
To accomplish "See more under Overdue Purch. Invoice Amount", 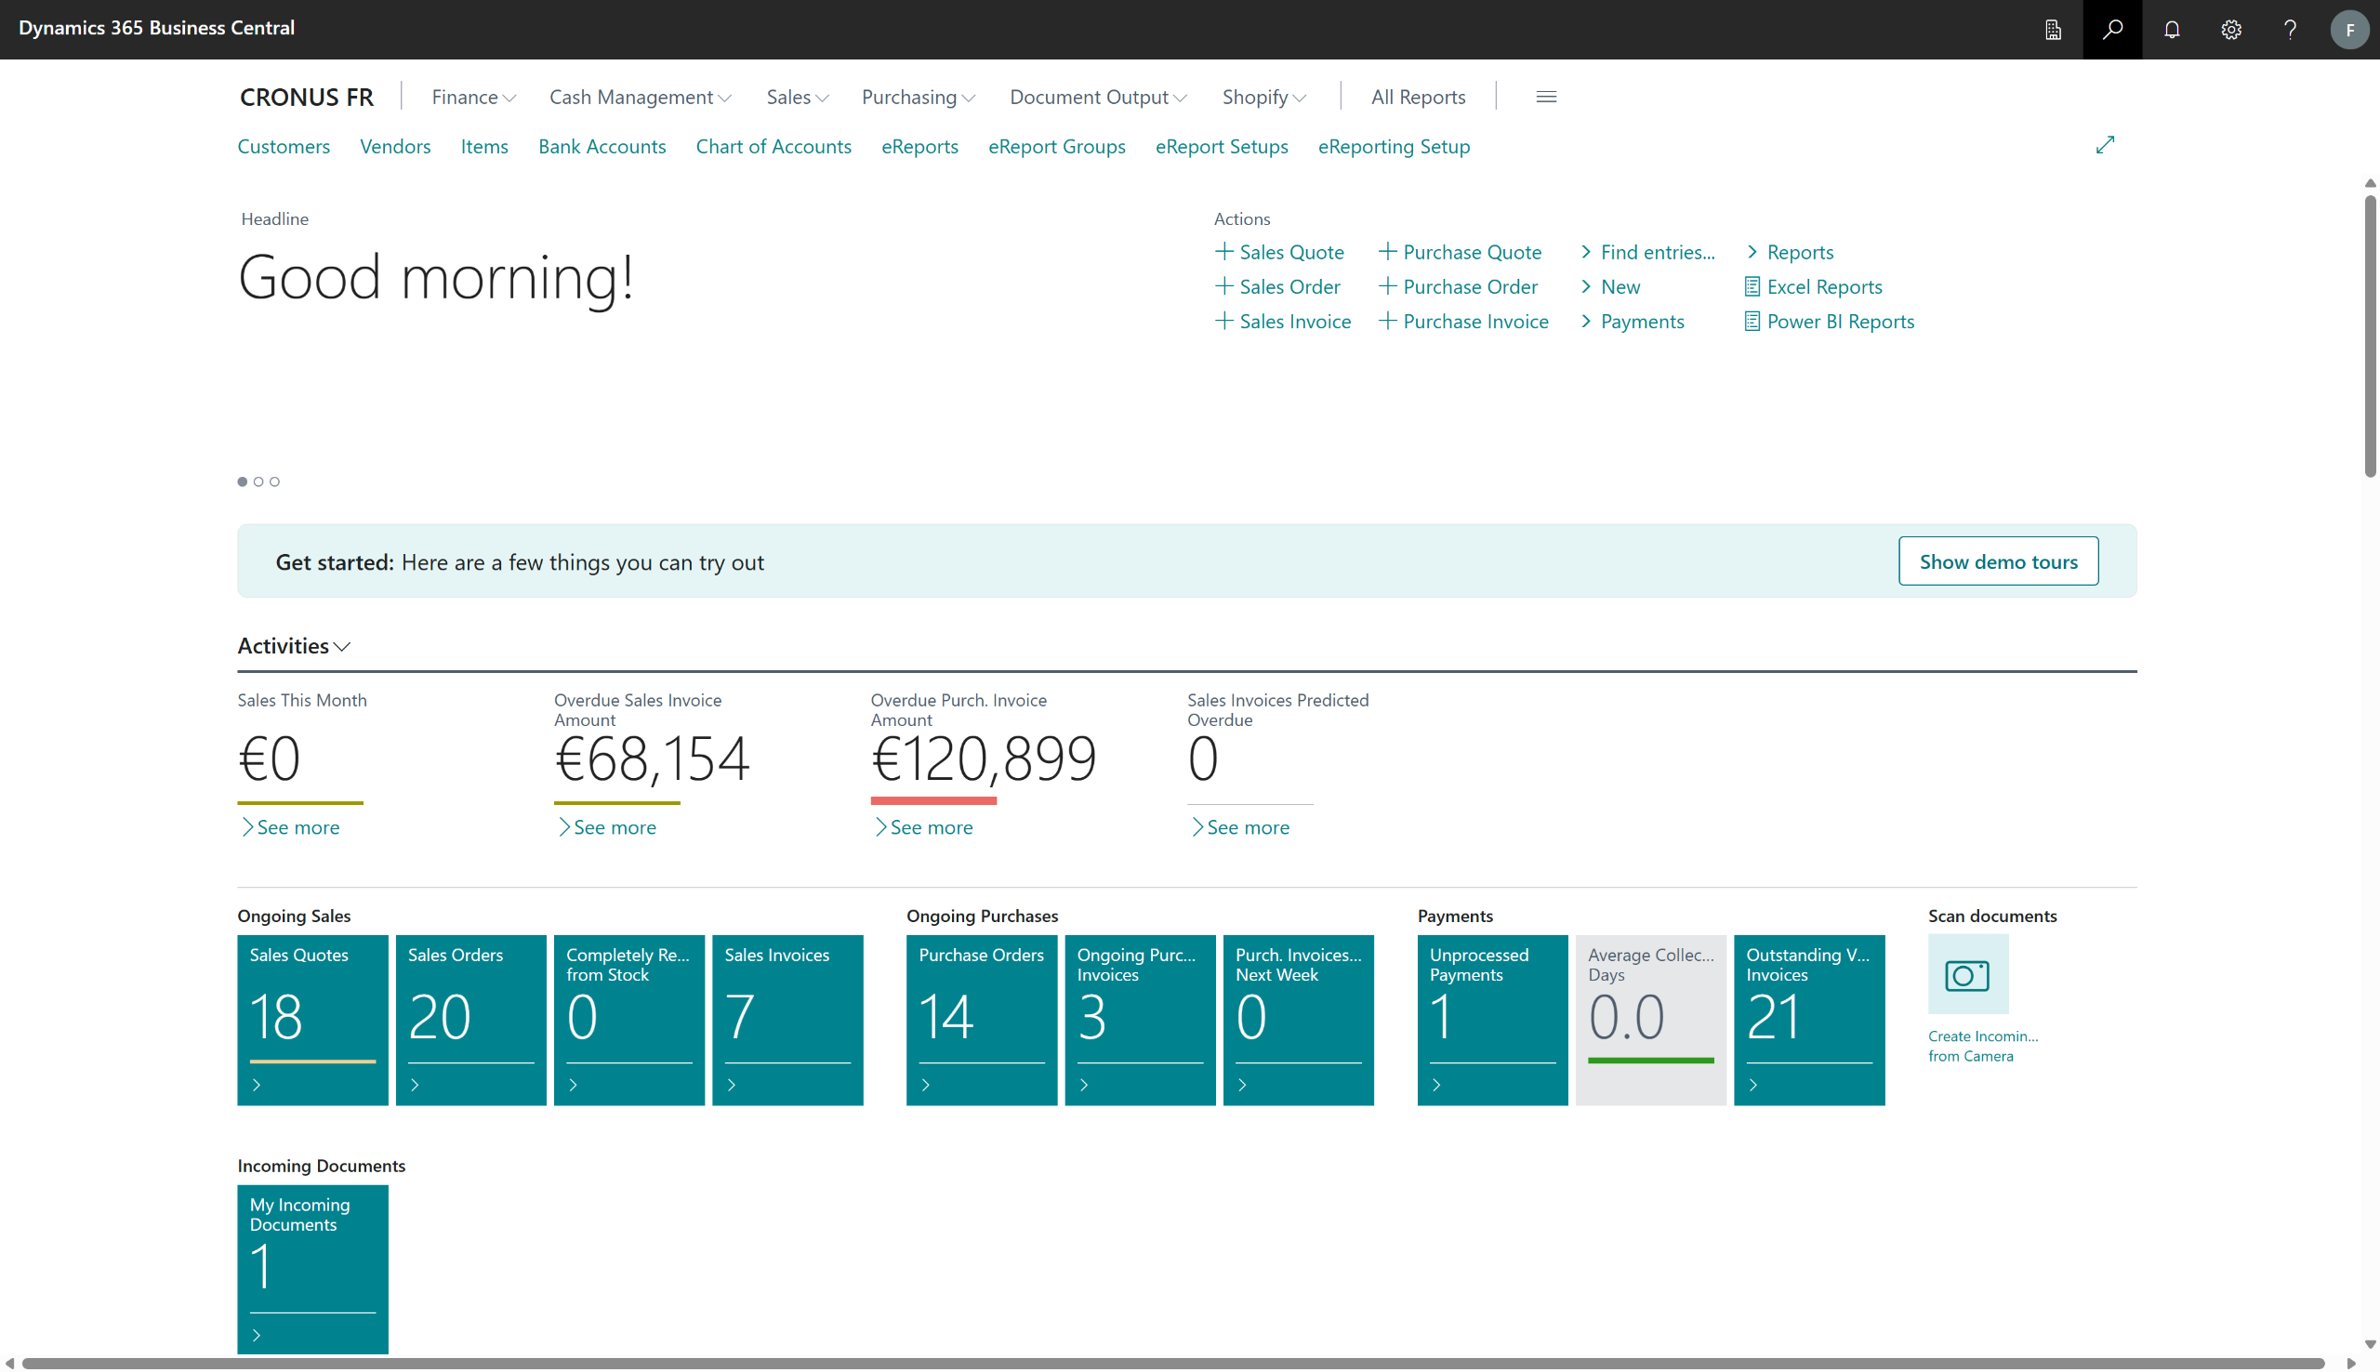I will tap(923, 827).
